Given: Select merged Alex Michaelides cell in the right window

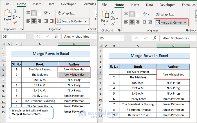Looking at the screenshot, I should [173, 75].
